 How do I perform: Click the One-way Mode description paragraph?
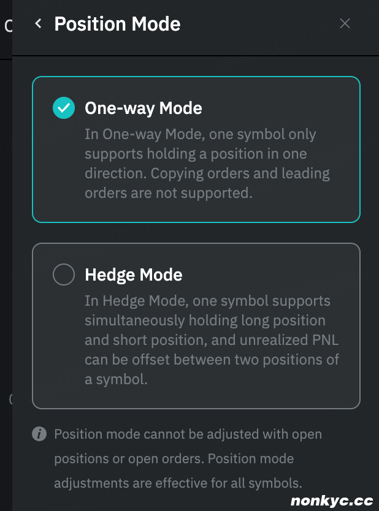(x=207, y=164)
